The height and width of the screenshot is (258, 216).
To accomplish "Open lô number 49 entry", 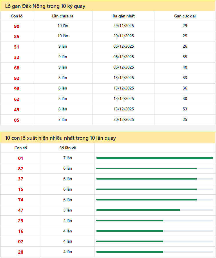I will tap(17, 110).
